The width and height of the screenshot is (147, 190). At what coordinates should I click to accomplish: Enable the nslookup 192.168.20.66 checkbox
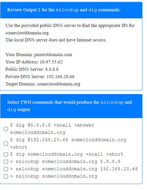6,169
